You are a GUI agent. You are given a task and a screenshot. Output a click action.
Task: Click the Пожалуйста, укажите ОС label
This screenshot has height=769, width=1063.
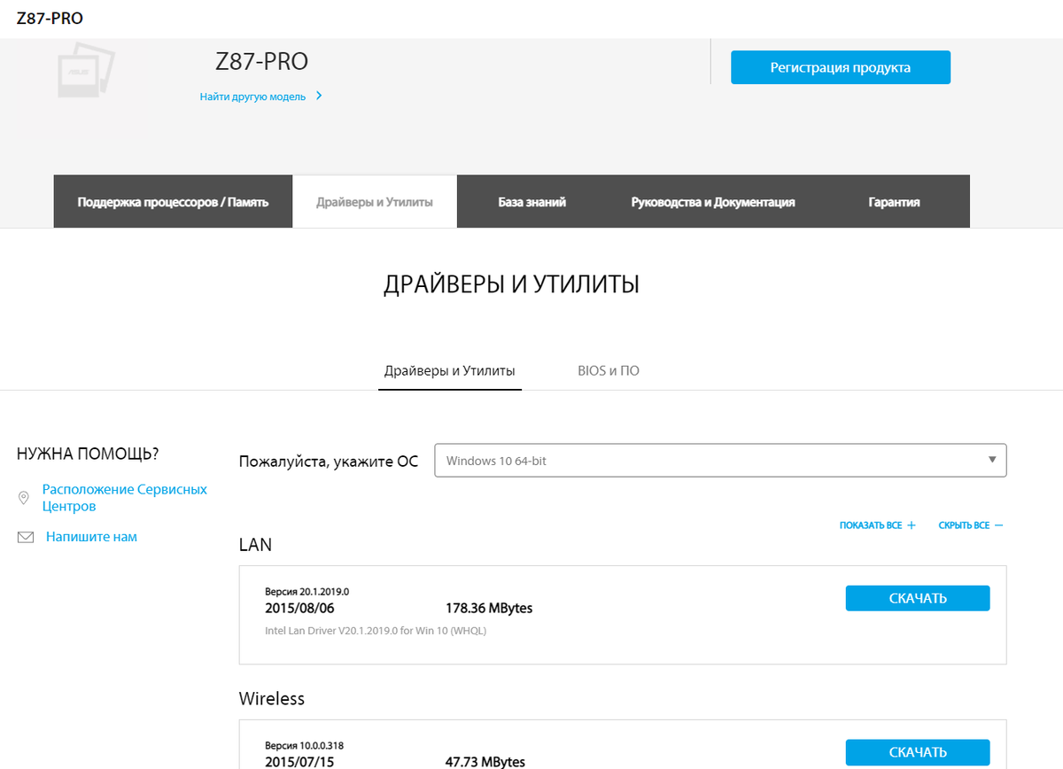pyautogui.click(x=329, y=462)
